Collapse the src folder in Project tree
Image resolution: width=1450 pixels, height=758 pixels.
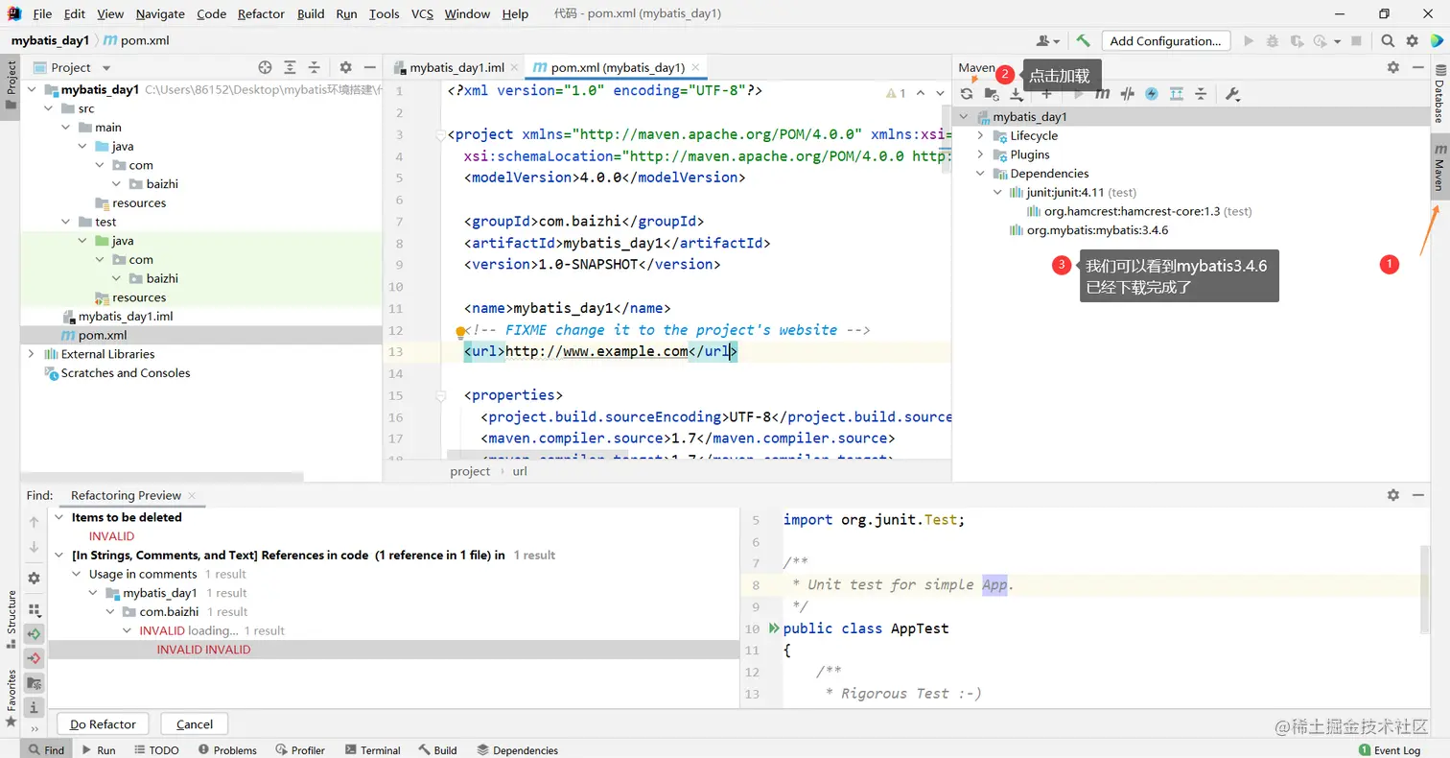(x=49, y=108)
